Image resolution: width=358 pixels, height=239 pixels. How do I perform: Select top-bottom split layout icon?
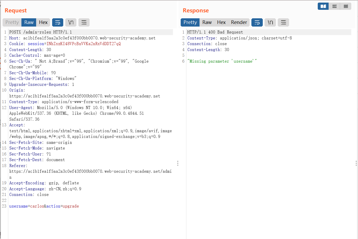335,6
